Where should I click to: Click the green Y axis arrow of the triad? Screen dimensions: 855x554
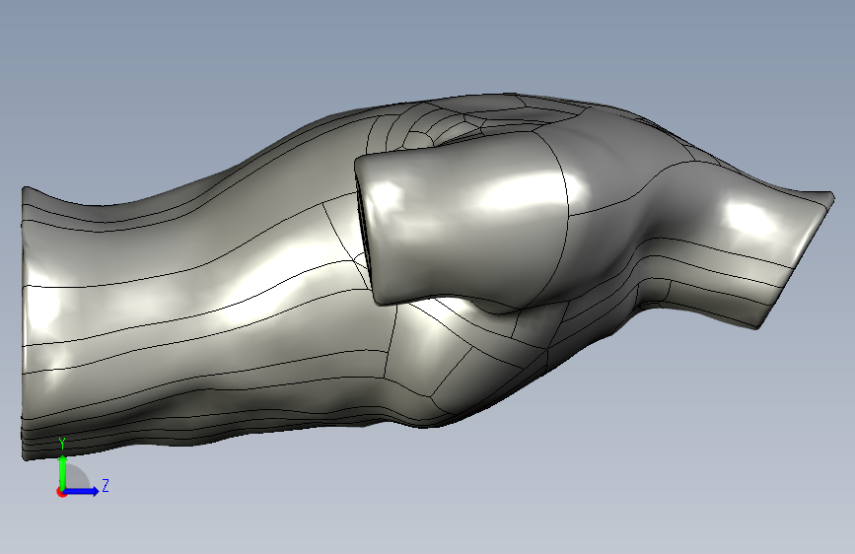[63, 472]
